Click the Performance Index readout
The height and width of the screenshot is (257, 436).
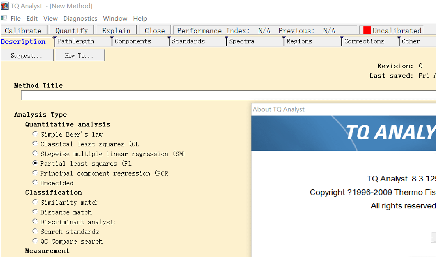point(265,30)
